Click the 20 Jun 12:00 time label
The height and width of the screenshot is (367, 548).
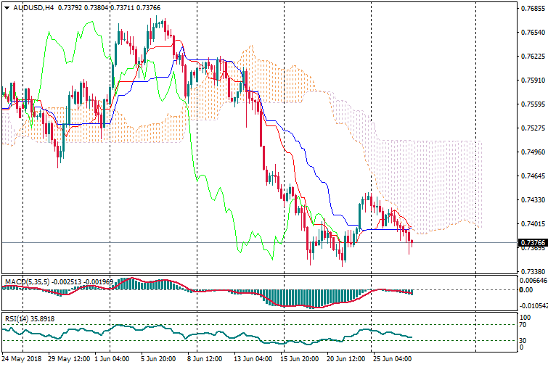tap(345, 358)
